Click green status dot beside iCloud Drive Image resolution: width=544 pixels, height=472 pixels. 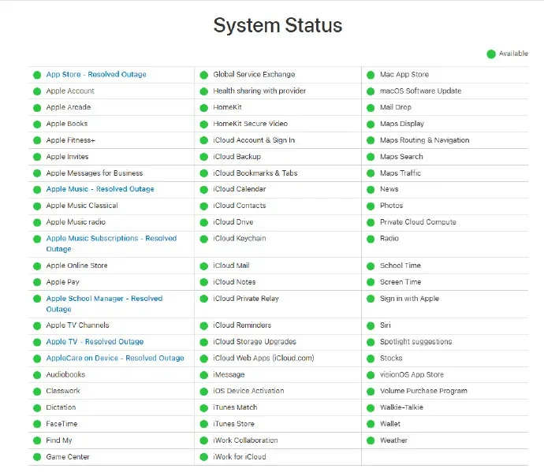coord(204,223)
